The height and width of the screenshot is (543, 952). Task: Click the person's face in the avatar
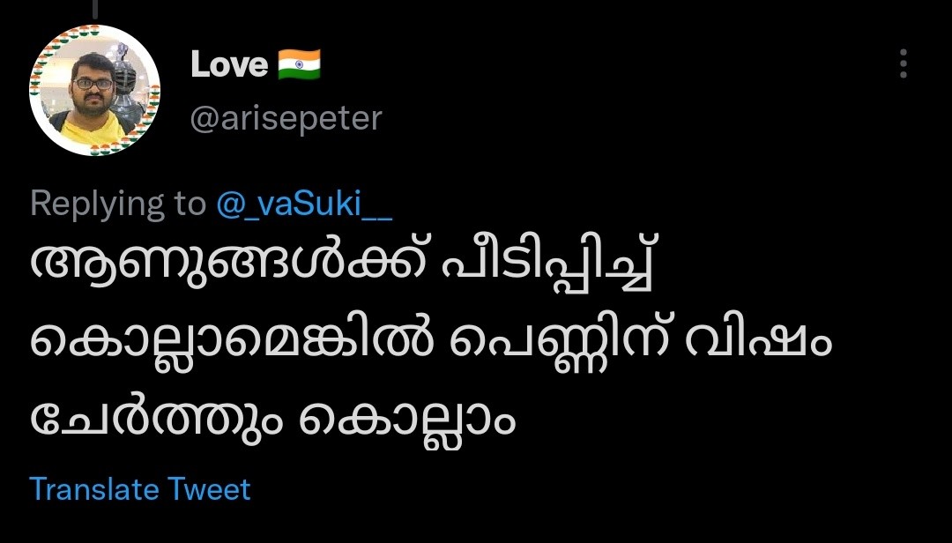coord(93,88)
